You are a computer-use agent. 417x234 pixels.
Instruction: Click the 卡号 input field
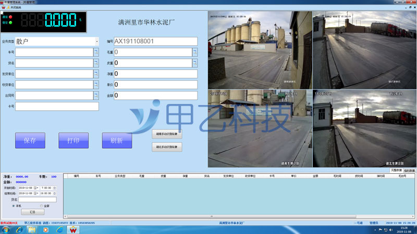(x=57, y=107)
